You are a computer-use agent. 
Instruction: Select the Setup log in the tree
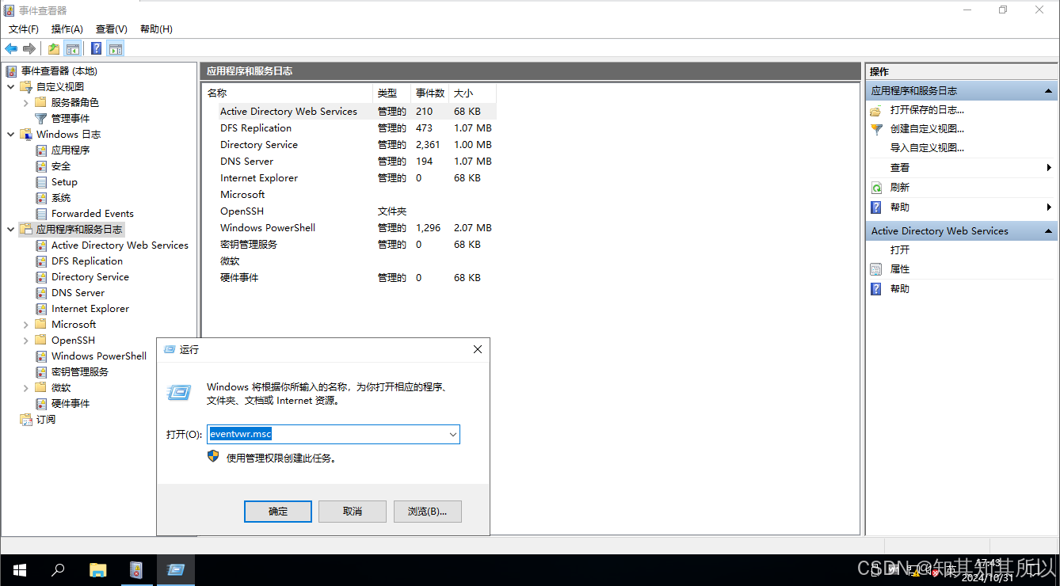pos(64,181)
